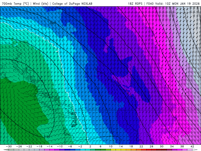Click the "F040" forecast hour label
201x151 pixels.
[150, 4]
